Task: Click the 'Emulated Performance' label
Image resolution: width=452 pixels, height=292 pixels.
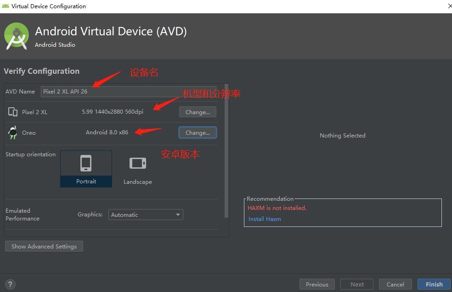Action: (23, 215)
